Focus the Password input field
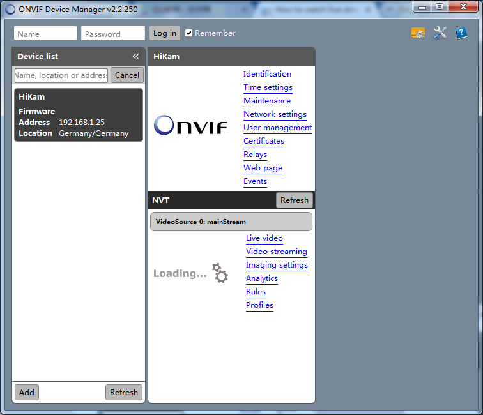The height and width of the screenshot is (415, 483). coord(112,33)
